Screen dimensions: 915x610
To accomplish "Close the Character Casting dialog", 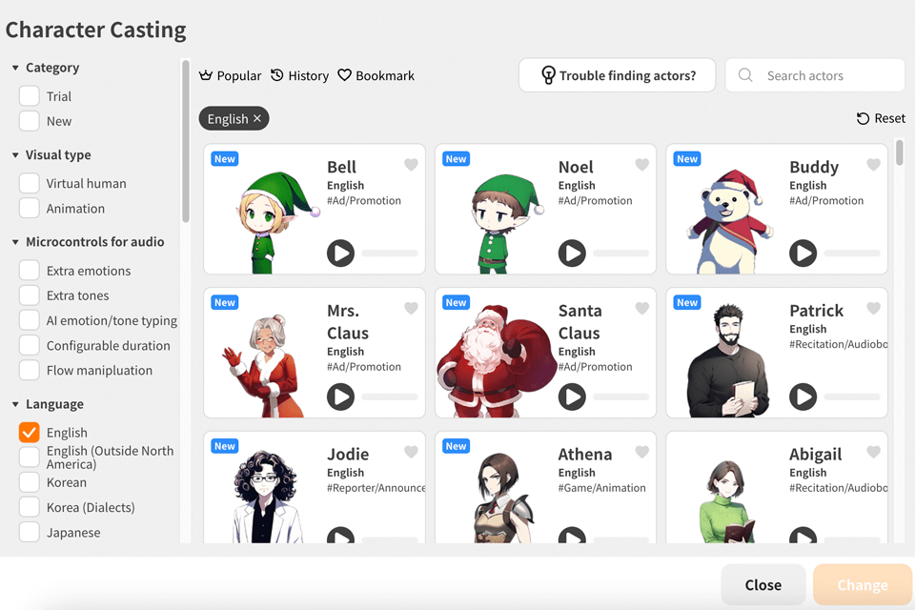I will (x=763, y=585).
